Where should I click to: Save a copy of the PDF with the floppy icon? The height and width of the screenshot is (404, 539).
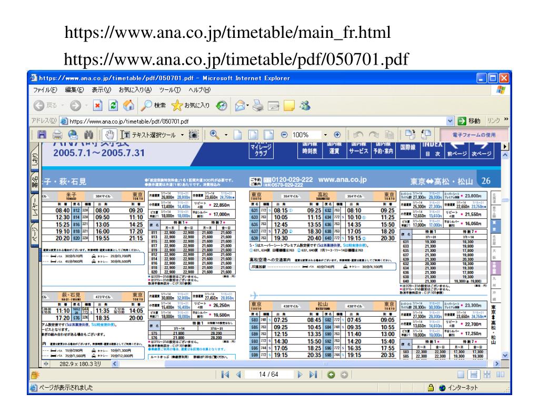[42, 135]
